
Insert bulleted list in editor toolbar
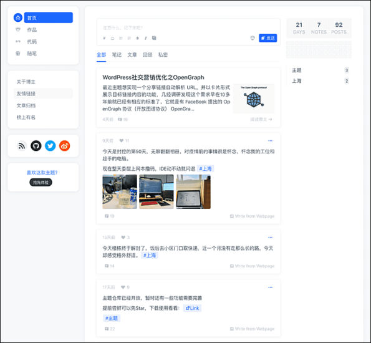[121, 38]
